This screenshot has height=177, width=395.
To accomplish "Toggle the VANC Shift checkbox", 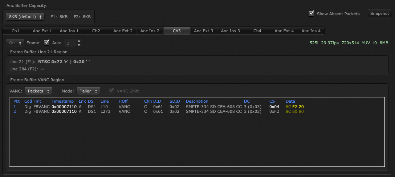I will point(111,91).
